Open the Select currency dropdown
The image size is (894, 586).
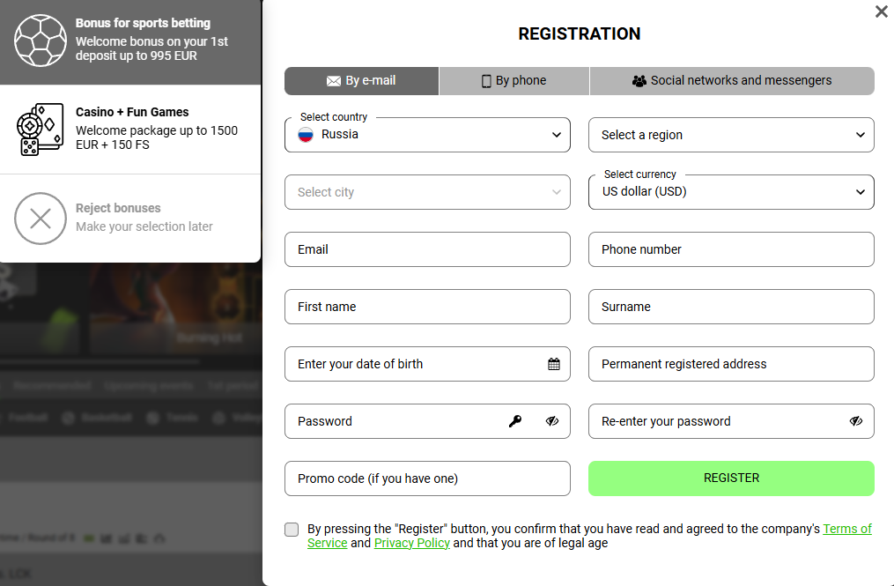click(860, 192)
